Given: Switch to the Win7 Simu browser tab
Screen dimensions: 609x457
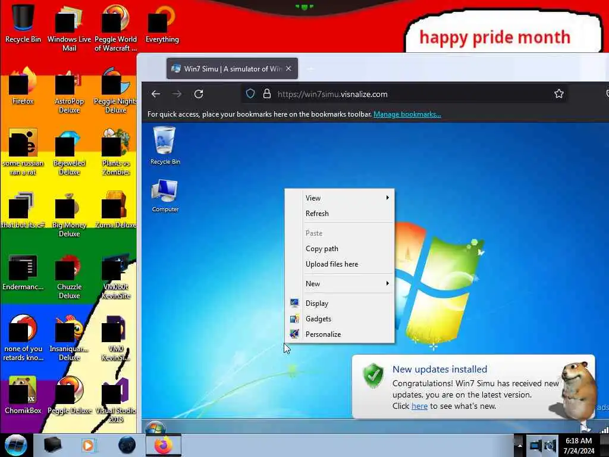Looking at the screenshot, I should point(232,68).
